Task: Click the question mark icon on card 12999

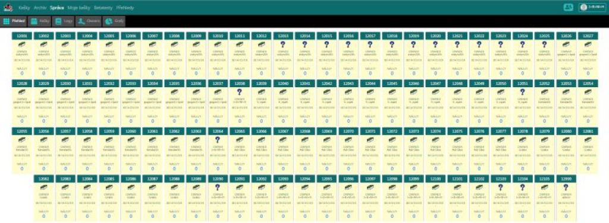Action: 566,187
